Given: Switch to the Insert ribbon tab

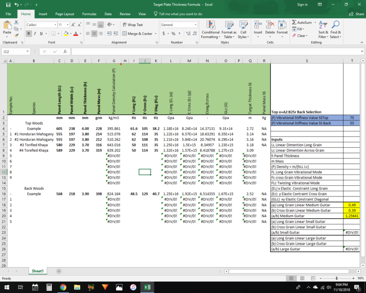Looking at the screenshot, I should (43, 14).
